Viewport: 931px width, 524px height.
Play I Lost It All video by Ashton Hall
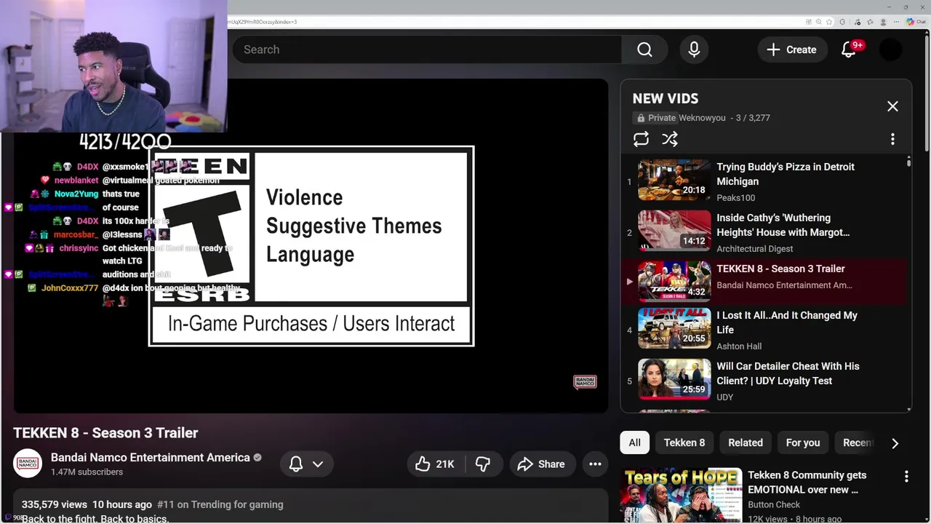point(787,322)
